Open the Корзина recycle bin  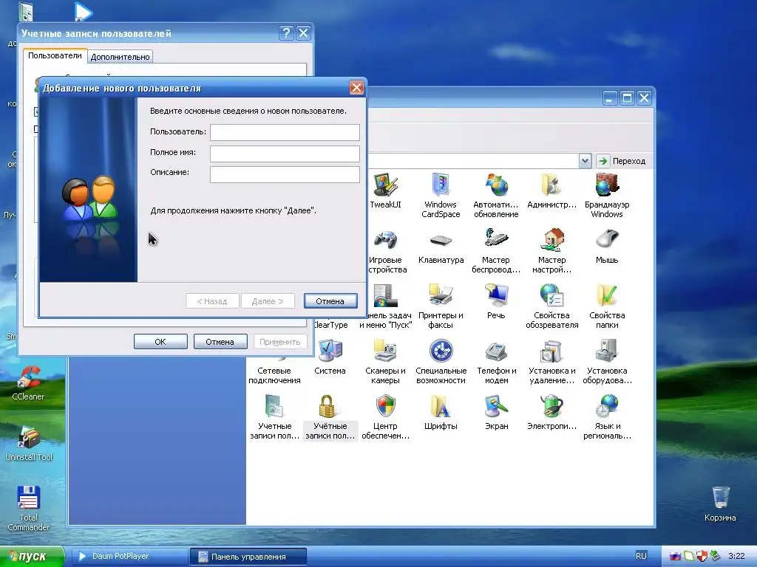coord(720,504)
